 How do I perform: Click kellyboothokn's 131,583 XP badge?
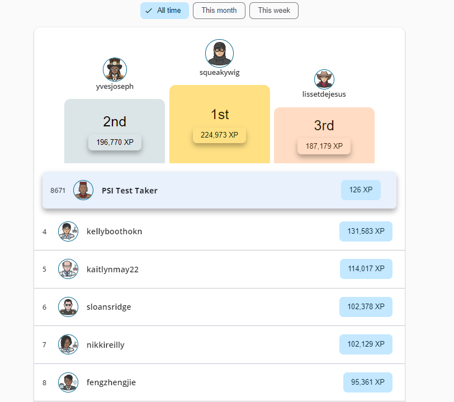366,231
